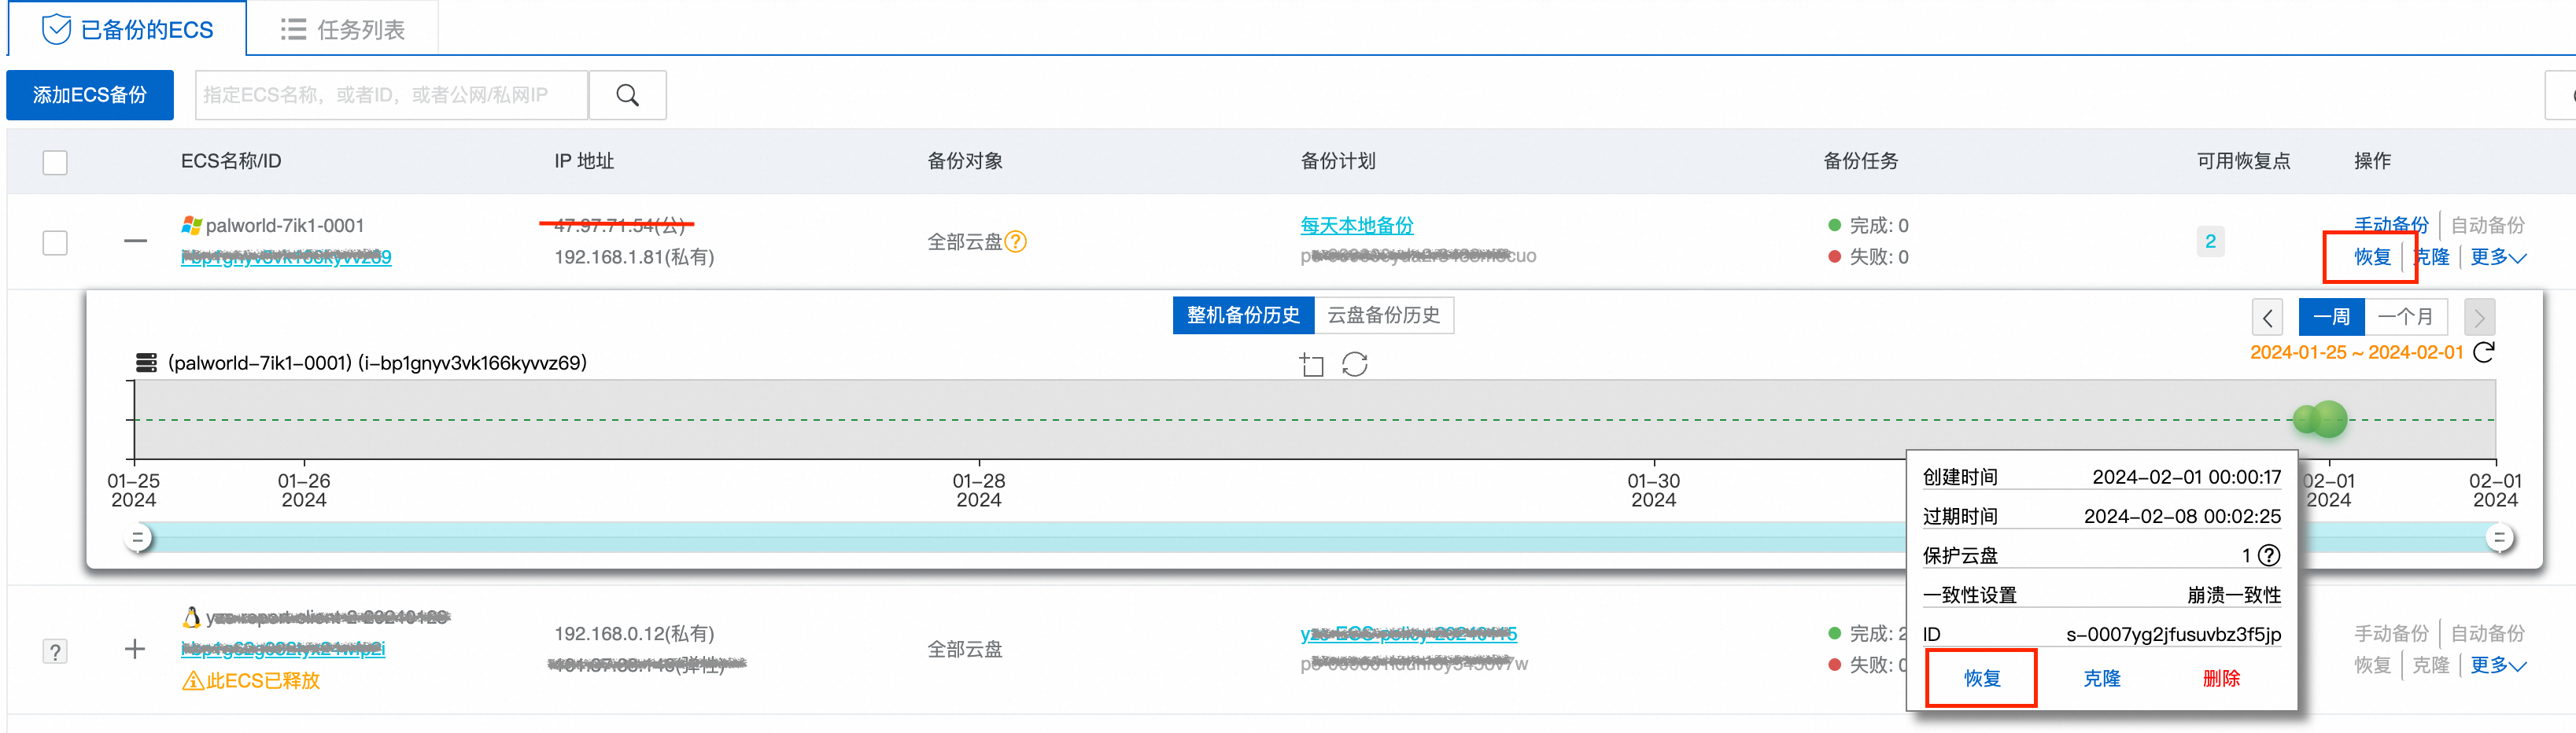
Task: Expand the second ECS row with plus
Action: coord(135,649)
